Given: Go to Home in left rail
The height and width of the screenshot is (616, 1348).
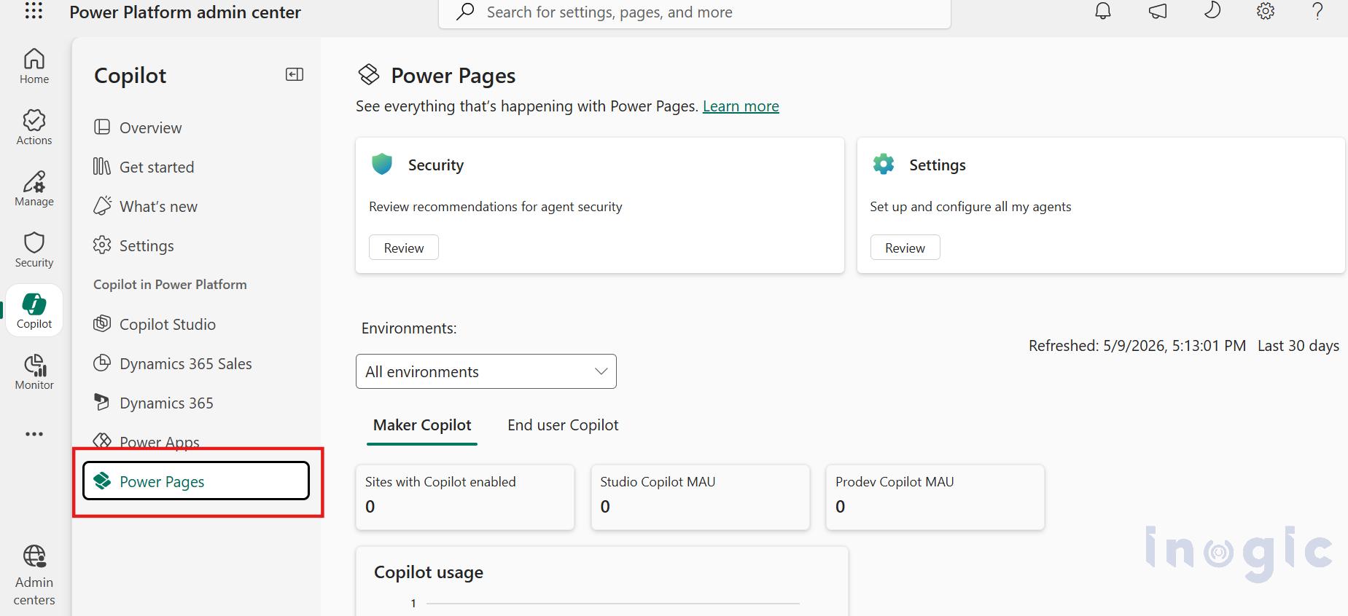Looking at the screenshot, I should click(x=34, y=66).
